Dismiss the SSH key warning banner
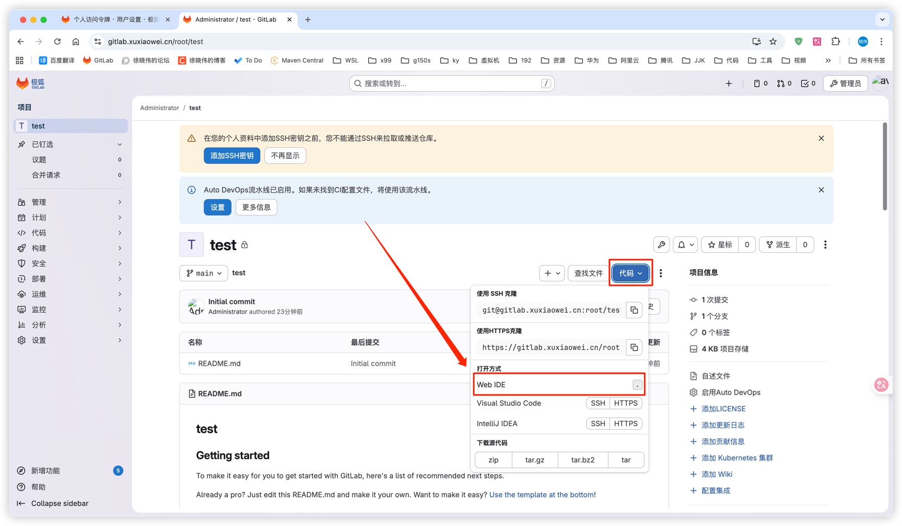Image resolution: width=902 pixels, height=526 pixels. point(821,139)
